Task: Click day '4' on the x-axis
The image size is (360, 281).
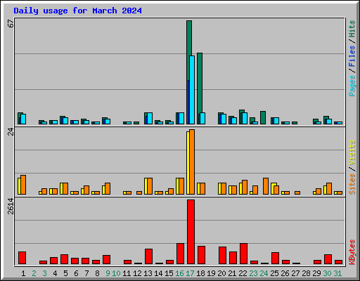Action: [55, 273]
